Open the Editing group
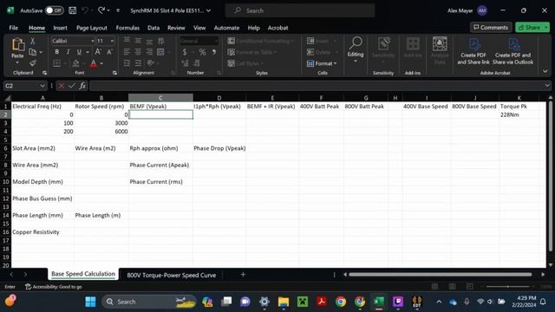555x312 pixels. pyautogui.click(x=356, y=50)
